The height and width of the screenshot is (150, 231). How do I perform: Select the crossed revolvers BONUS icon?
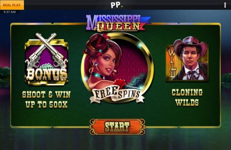[x=47, y=59]
